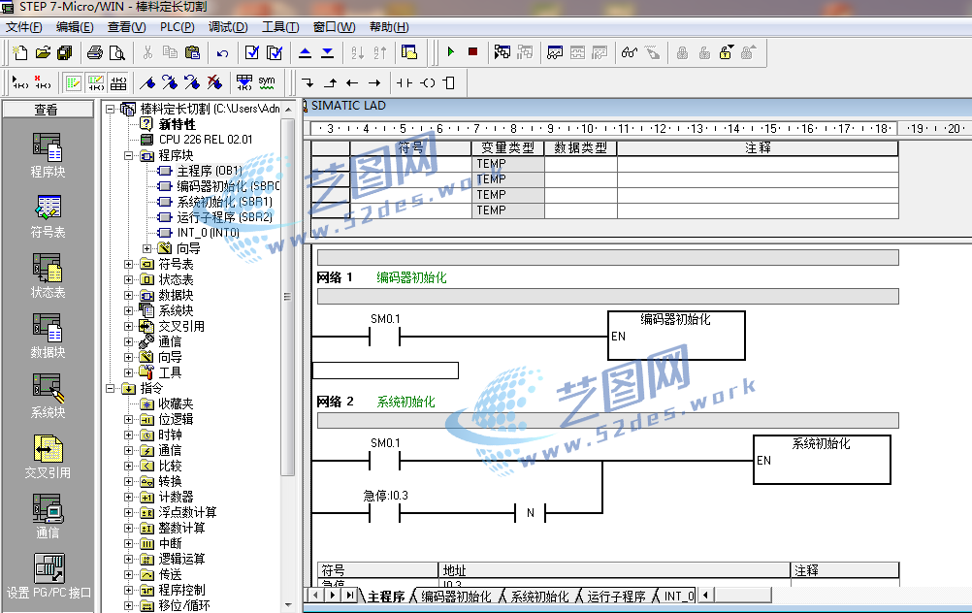Click the 急停:I0.3 contact in 网络 2

pos(385,512)
